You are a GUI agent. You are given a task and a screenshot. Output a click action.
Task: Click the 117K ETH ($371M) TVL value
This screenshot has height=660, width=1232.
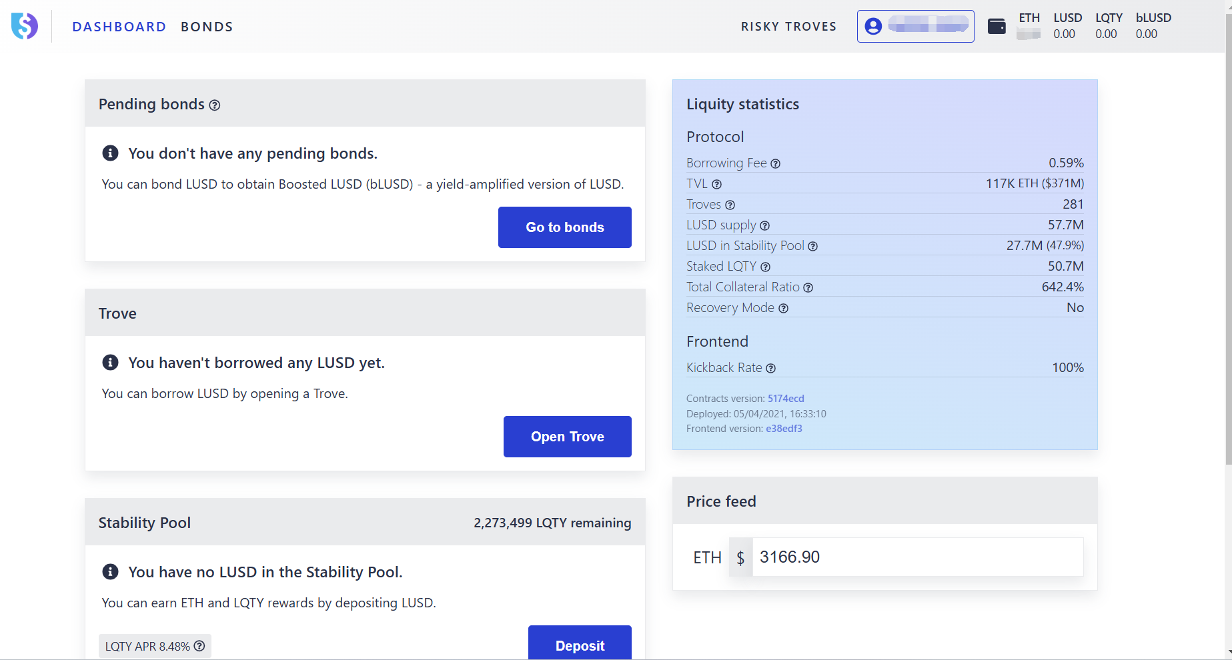tap(1035, 183)
